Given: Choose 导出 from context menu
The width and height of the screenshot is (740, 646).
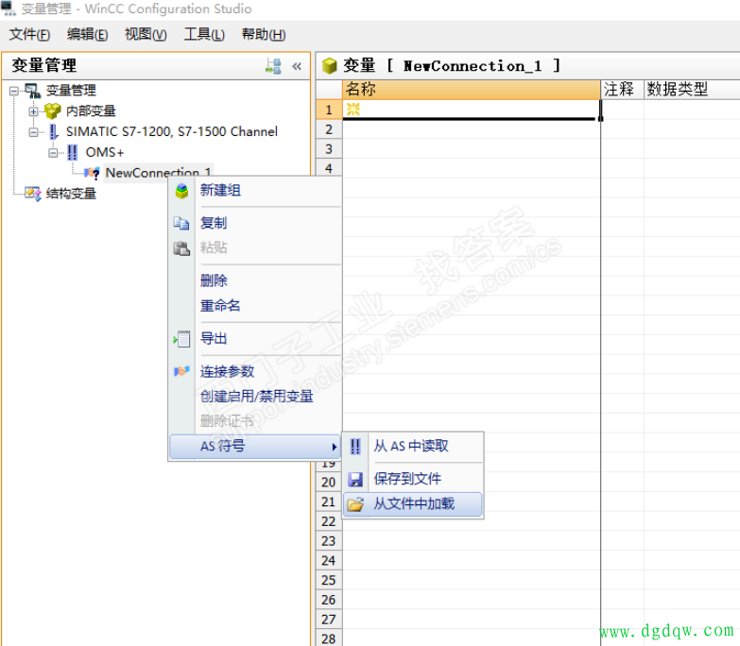Looking at the screenshot, I should [x=255, y=338].
